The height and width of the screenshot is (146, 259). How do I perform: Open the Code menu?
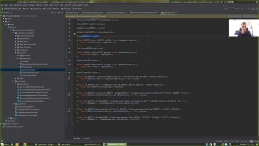click(x=25, y=5)
